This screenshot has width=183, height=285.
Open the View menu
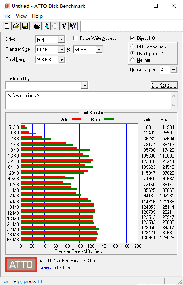point(21,16)
